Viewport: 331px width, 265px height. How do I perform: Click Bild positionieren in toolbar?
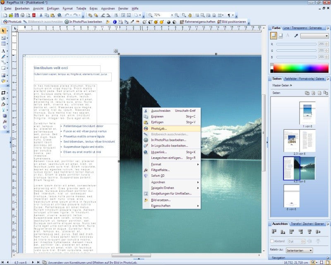(232, 22)
